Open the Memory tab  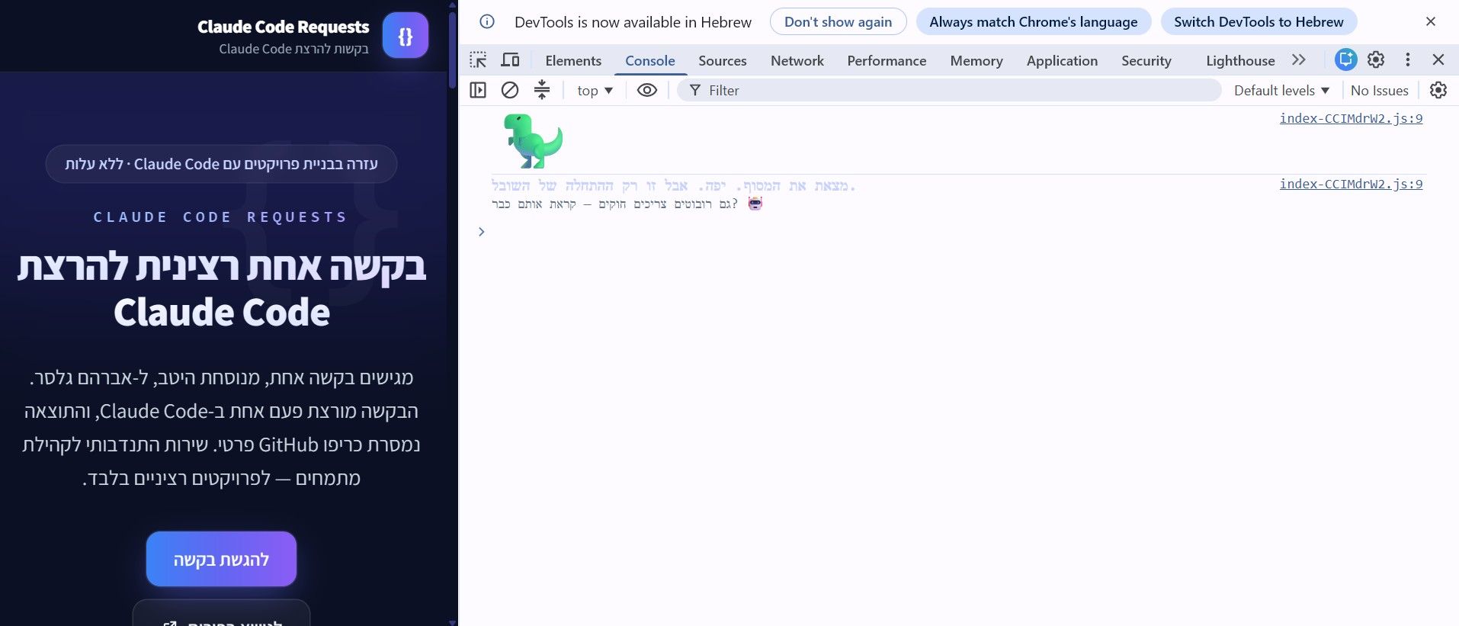click(x=976, y=61)
